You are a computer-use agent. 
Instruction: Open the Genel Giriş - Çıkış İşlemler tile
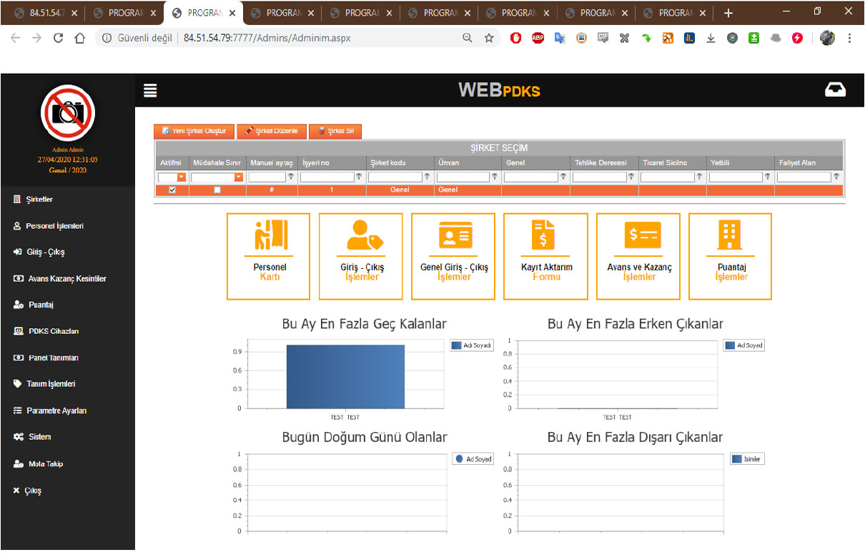pyautogui.click(x=453, y=256)
